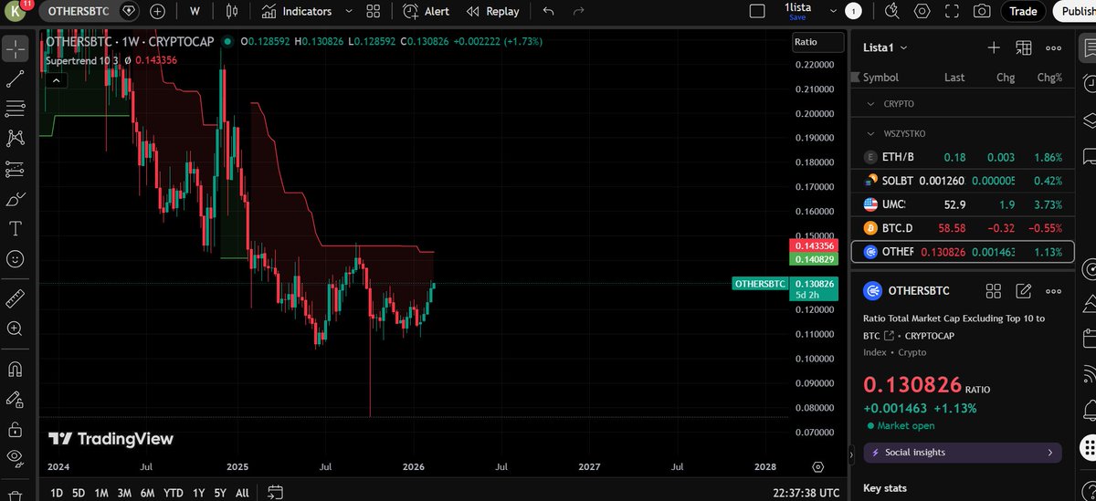The width and height of the screenshot is (1096, 501).
Task: Open the chart patterns tool
Action: coord(16,139)
